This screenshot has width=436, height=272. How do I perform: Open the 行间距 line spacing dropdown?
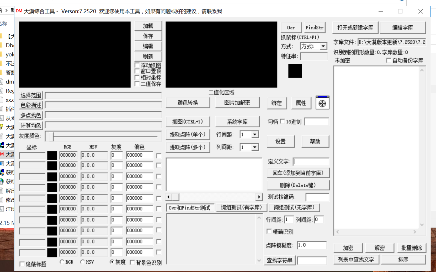[x=254, y=134]
